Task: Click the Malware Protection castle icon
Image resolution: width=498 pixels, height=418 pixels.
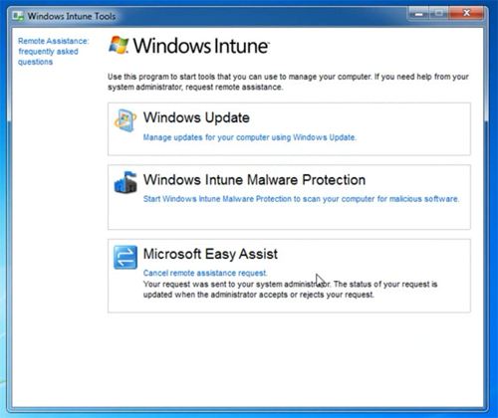Action: click(x=125, y=182)
